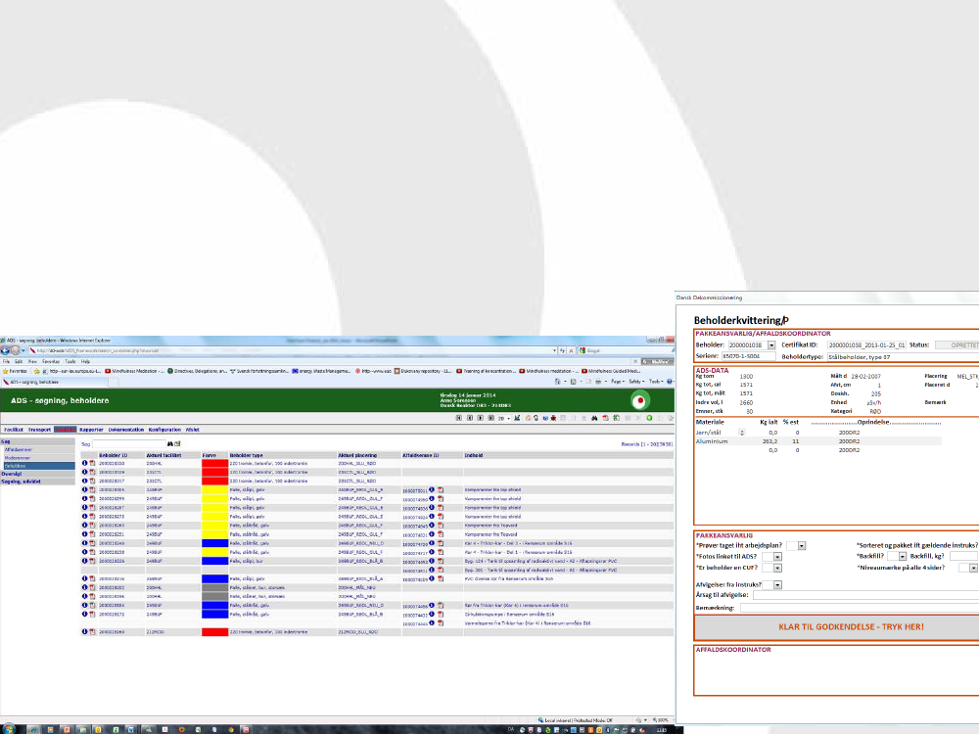Screen dimensions: 979x734
Task: Open the Dokumentation menu in ADS
Action: coord(126,430)
